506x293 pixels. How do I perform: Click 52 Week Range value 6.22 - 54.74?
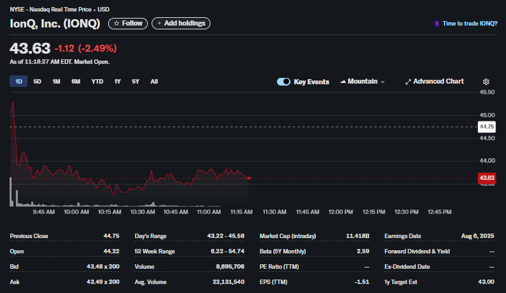tap(228, 251)
